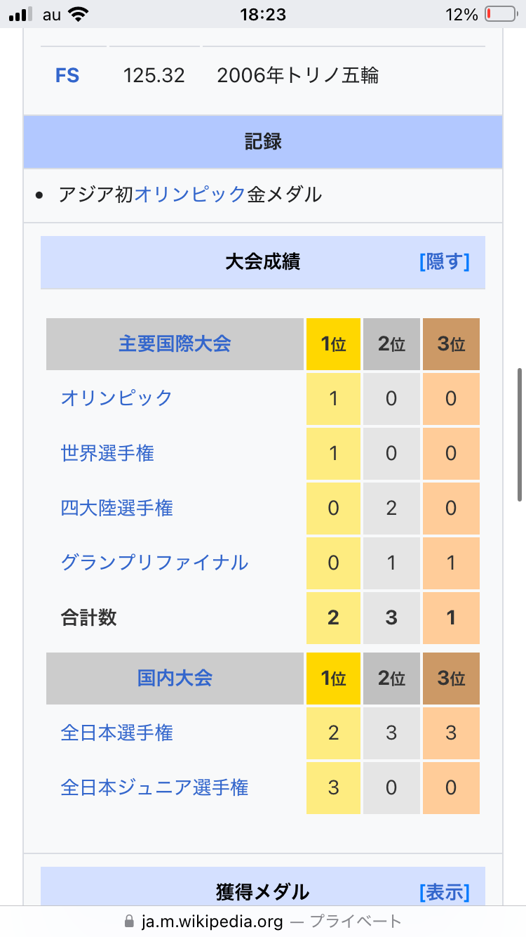
Task: Tap the cellular signal bars icon
Action: (21, 14)
